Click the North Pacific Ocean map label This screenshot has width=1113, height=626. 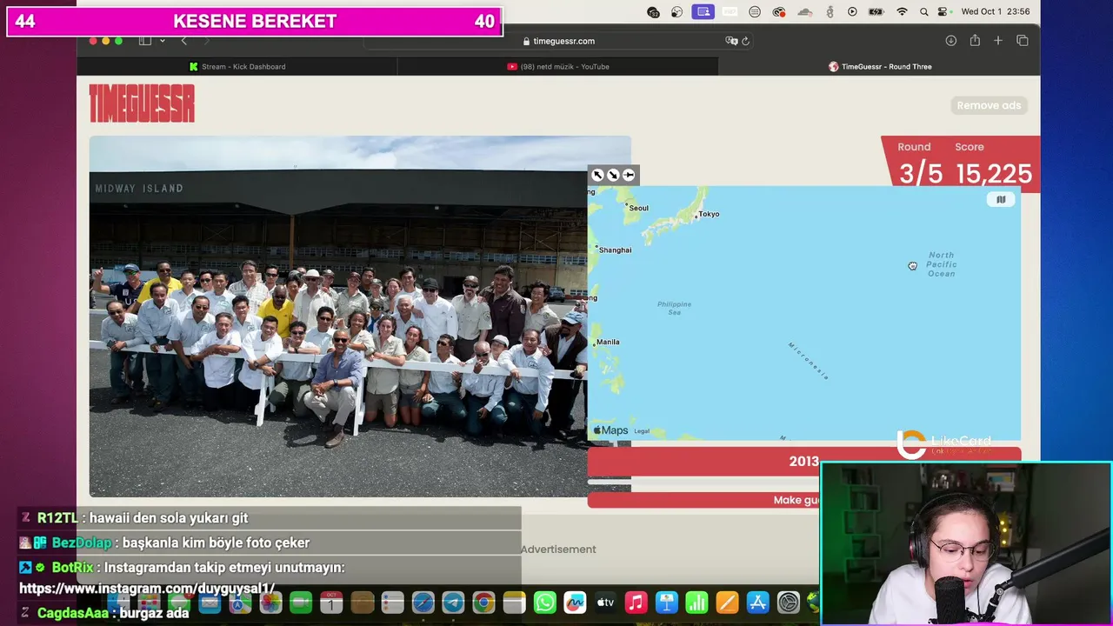941,264
